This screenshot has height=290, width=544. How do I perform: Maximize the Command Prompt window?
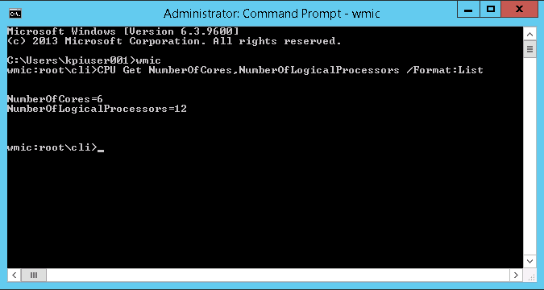(x=491, y=10)
